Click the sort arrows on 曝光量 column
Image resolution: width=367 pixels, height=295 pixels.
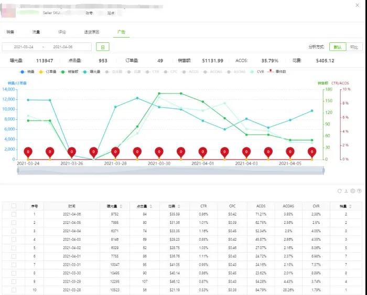(x=122, y=206)
